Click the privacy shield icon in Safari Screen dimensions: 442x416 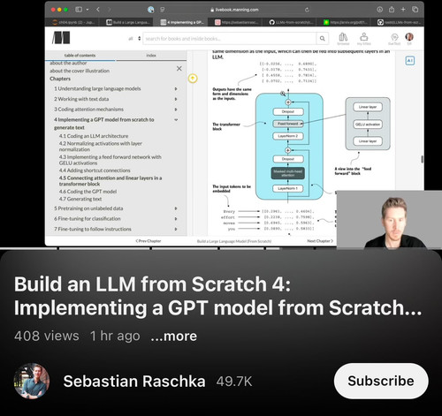point(163,10)
